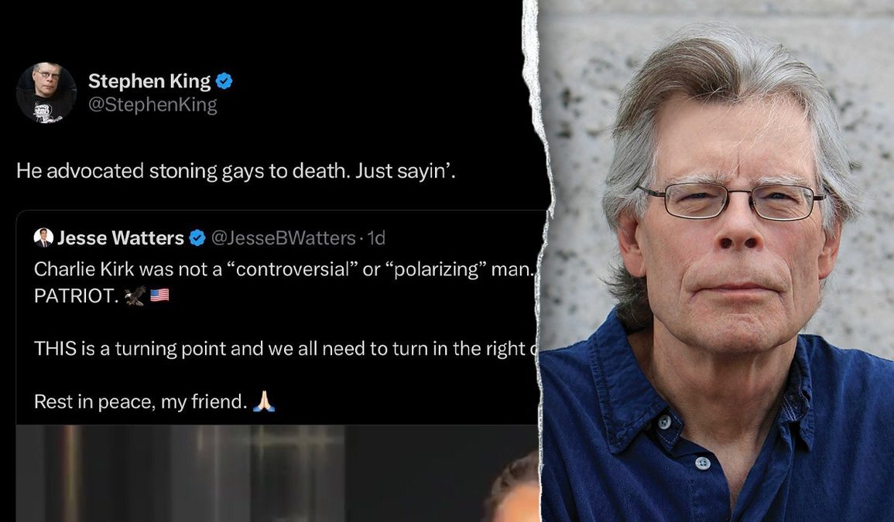Select the "He advocated stoning gays" tweet text
The width and height of the screenshot is (894, 522).
(x=236, y=171)
